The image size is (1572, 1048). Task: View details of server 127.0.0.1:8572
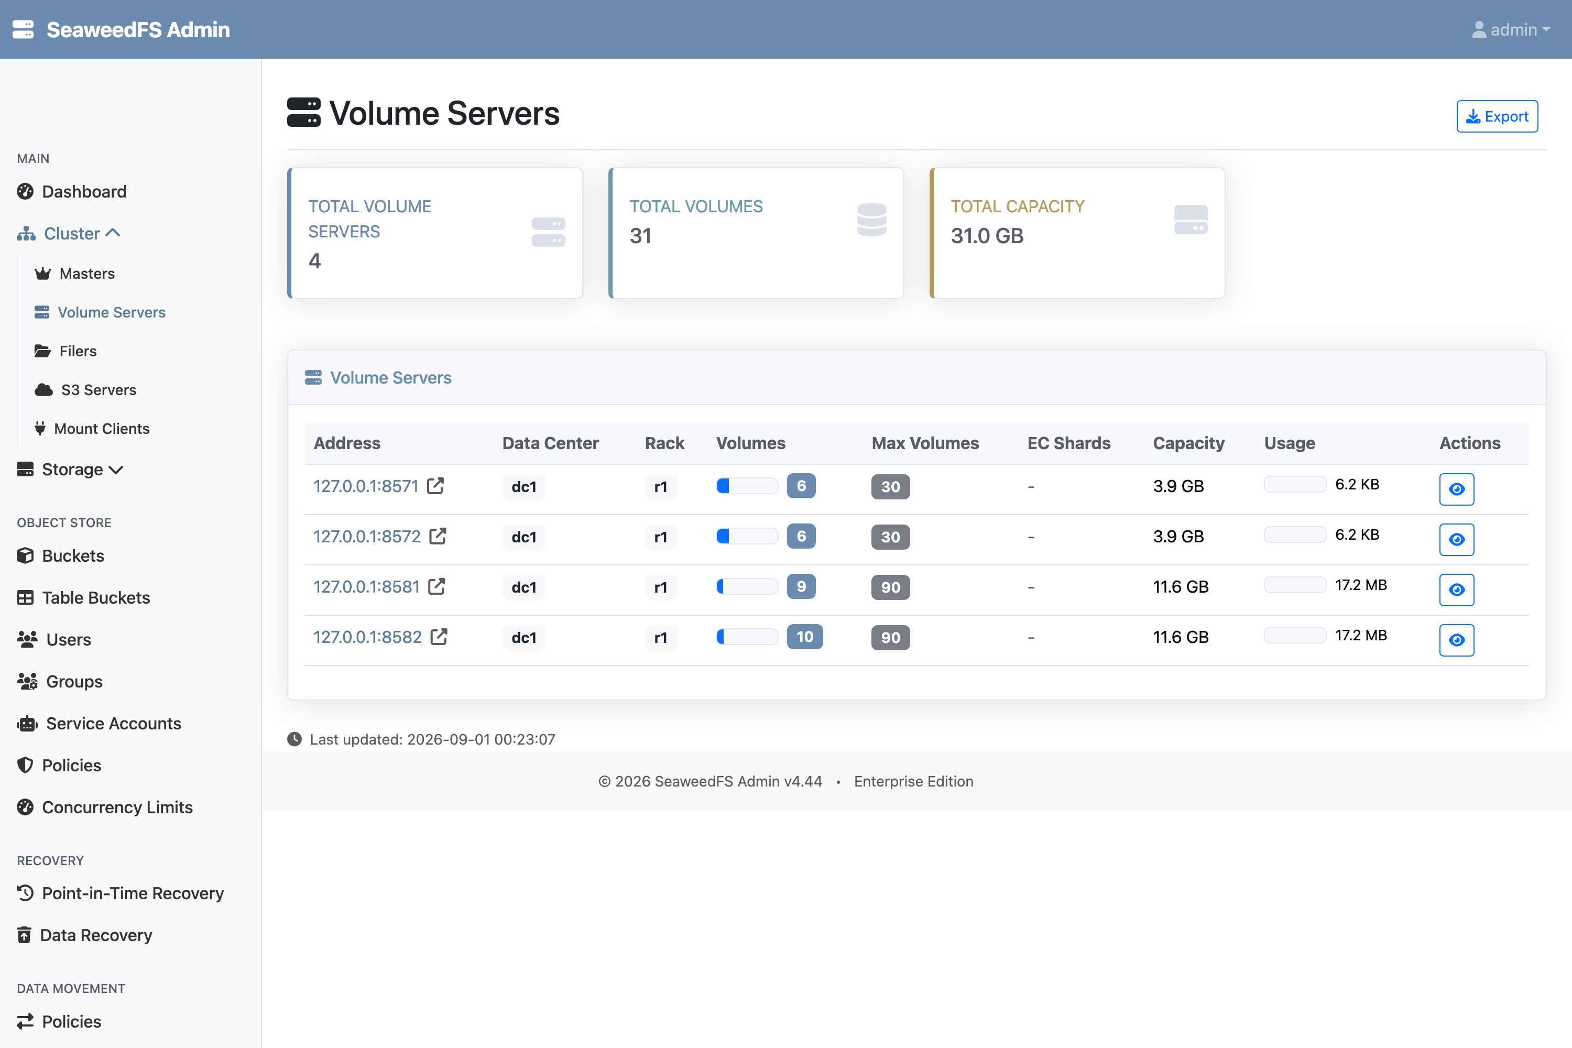[1457, 539]
